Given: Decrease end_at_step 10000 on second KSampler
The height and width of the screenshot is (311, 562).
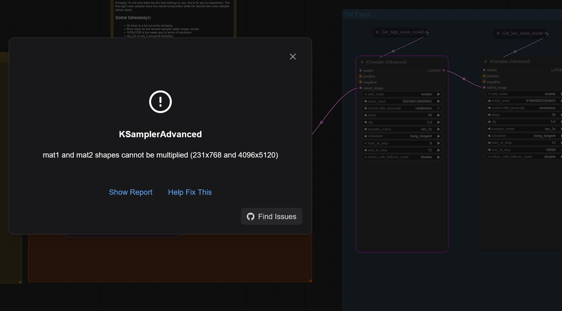Looking at the screenshot, I should pos(489,150).
